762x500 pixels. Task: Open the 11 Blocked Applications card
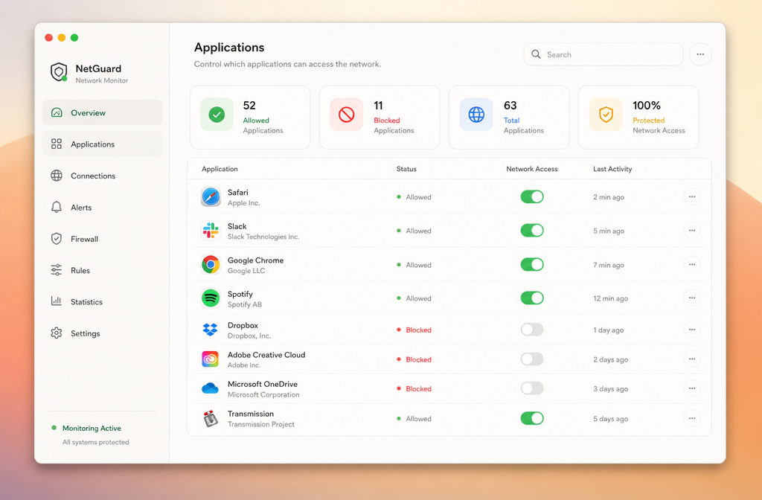pos(379,117)
